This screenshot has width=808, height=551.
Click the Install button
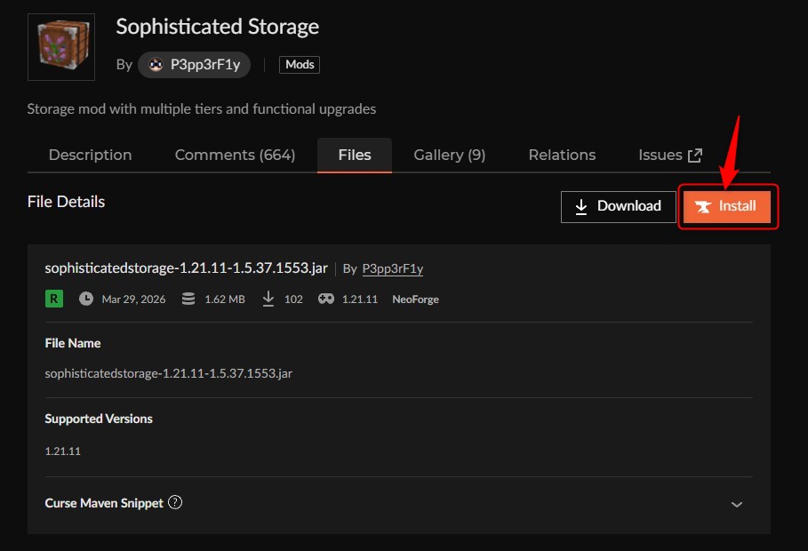coord(727,206)
